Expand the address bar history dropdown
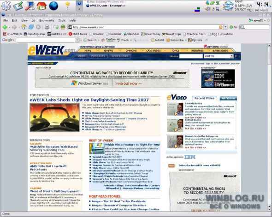The width and height of the screenshot is (272, 217). tap(225, 27)
